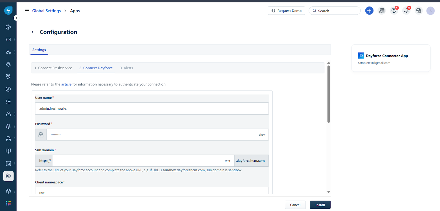Open the cube sidebar icon
The image size is (440, 211).
click(x=8, y=191)
